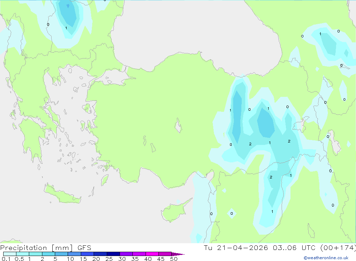Click the 25–30 mm legend color swatch
This screenshot has width=356, height=261.
[x=113, y=254]
